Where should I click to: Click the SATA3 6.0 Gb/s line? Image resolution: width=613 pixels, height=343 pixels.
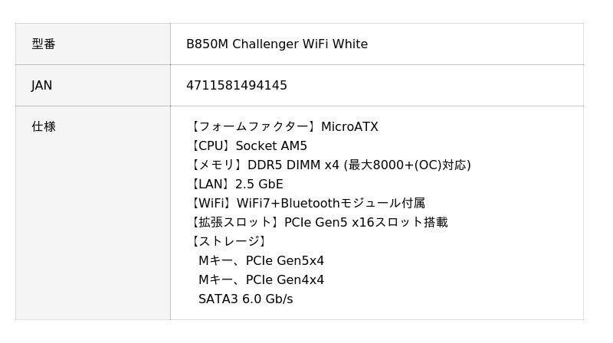(x=245, y=299)
